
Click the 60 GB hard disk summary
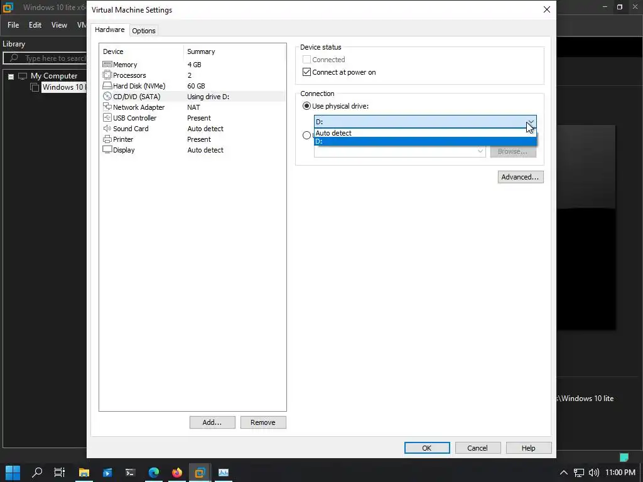point(196,85)
